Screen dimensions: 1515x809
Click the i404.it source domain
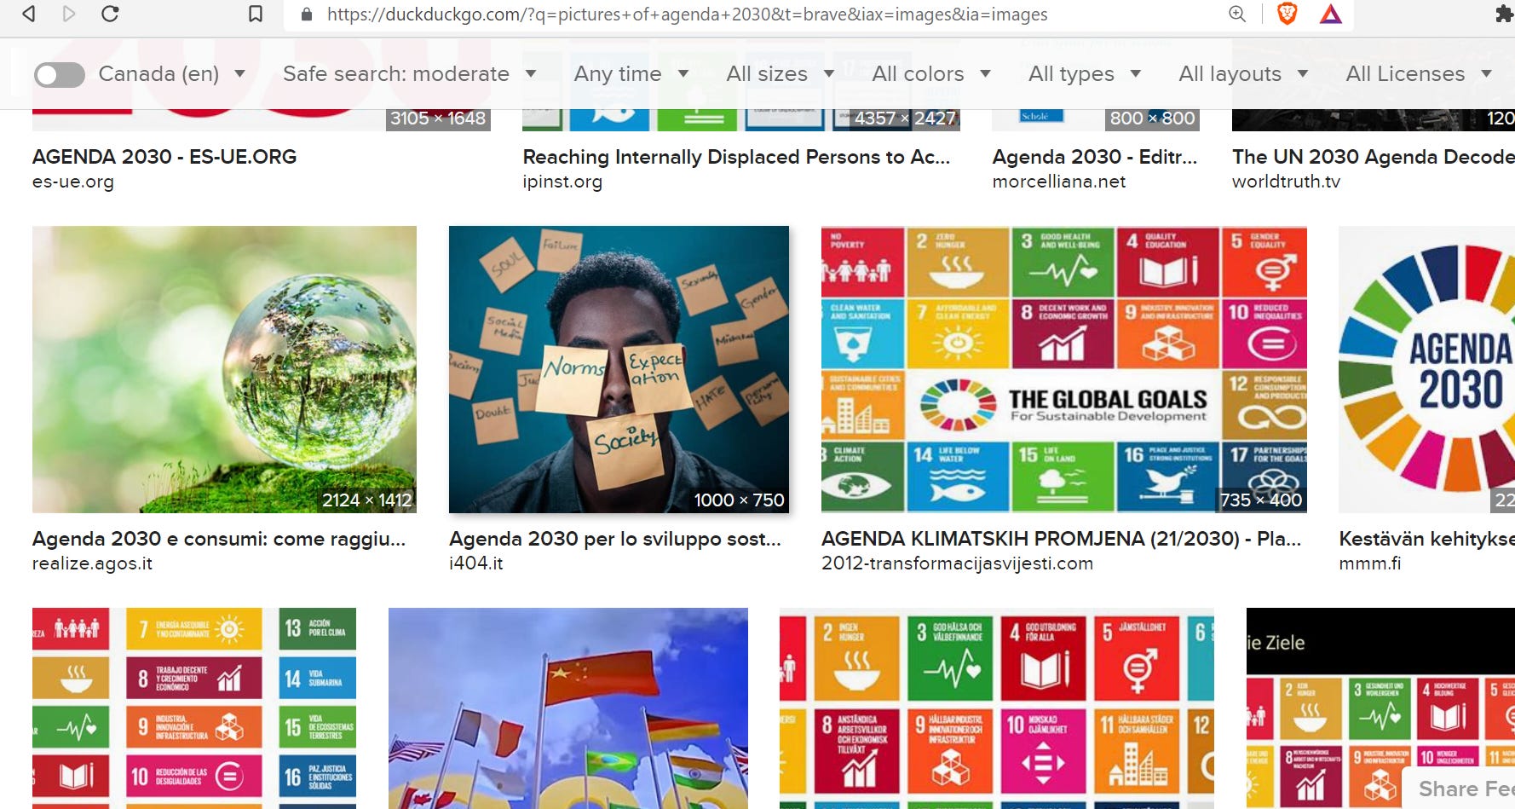(x=476, y=563)
